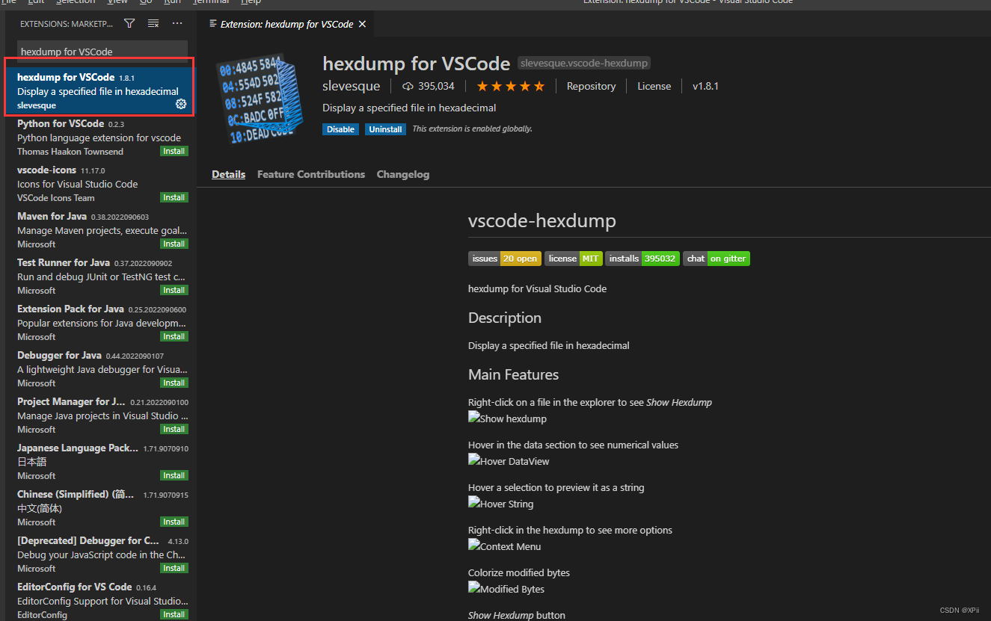This screenshot has width=991, height=621.
Task: Click the Hover String broken image
Action: click(500, 504)
